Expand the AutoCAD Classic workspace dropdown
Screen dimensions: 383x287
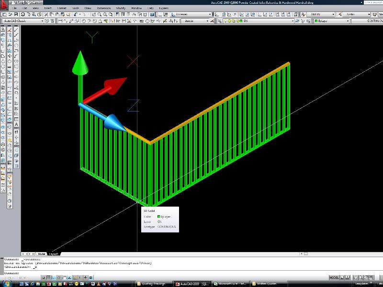tap(42, 21)
